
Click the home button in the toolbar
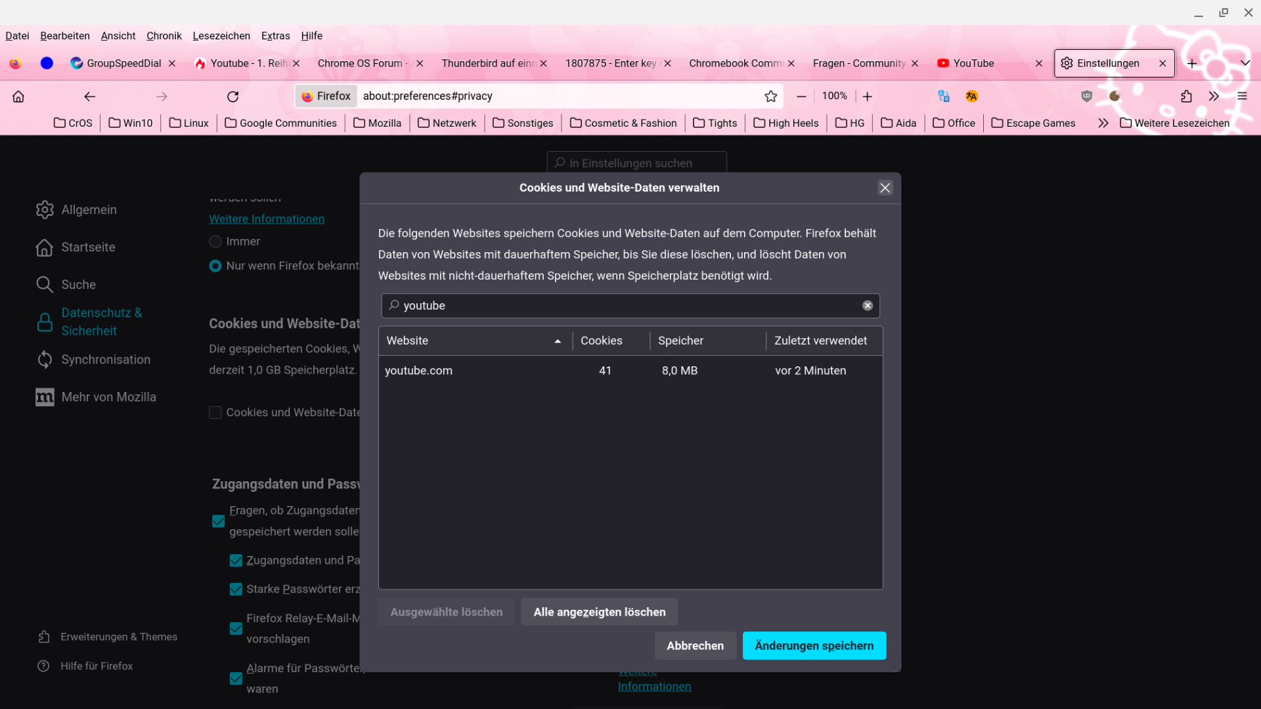point(18,97)
